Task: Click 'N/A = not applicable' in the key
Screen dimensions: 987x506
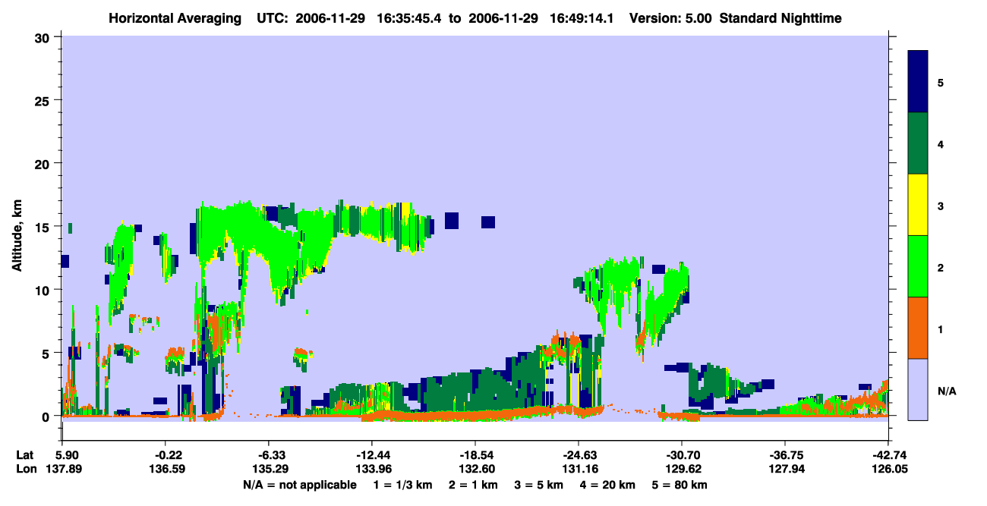Action: tap(299, 485)
